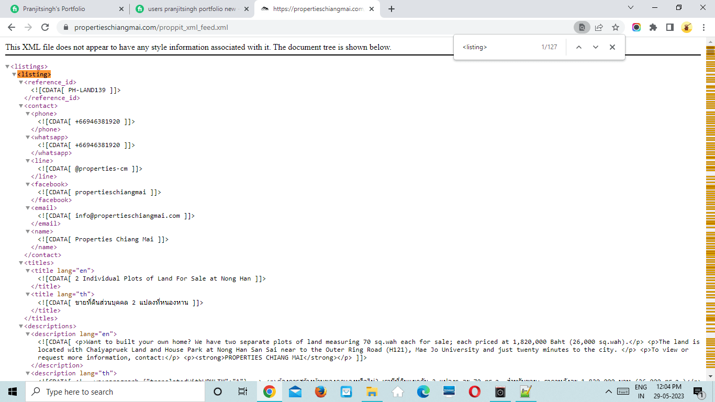Jump to previous find match
Image resolution: width=715 pixels, height=402 pixels.
579,47
